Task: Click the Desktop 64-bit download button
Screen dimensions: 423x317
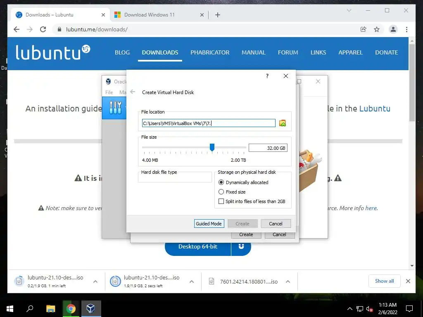Action: click(198, 247)
